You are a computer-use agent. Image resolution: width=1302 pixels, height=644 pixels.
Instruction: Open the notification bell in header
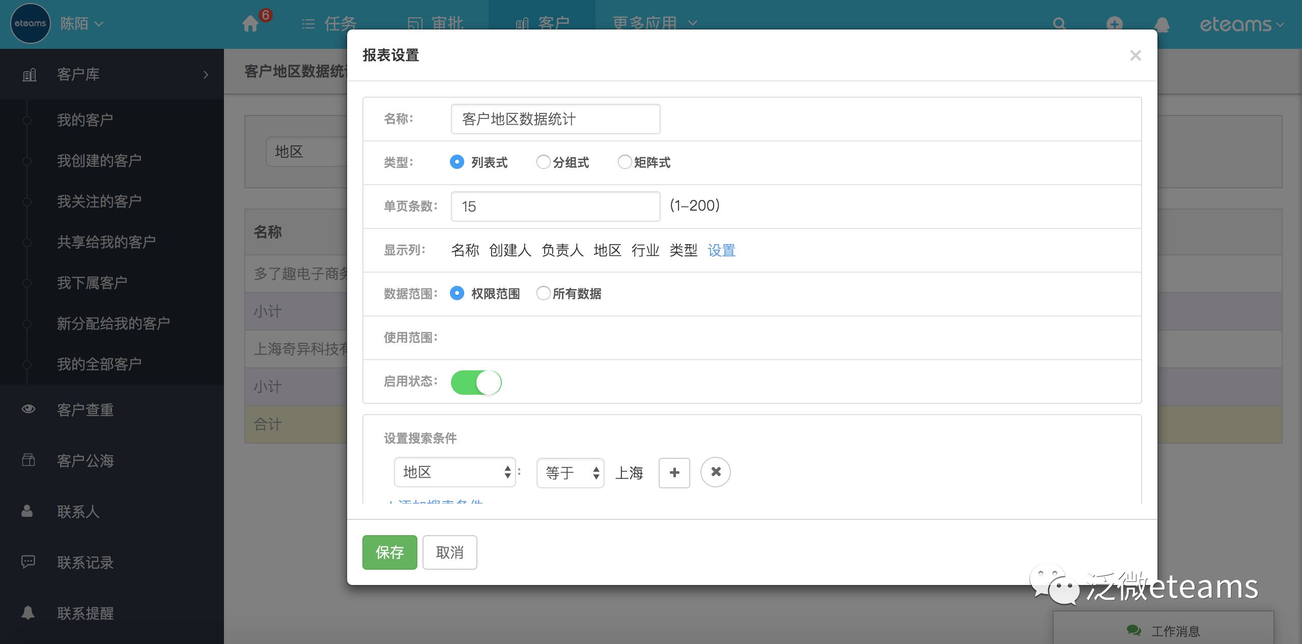point(1162,23)
